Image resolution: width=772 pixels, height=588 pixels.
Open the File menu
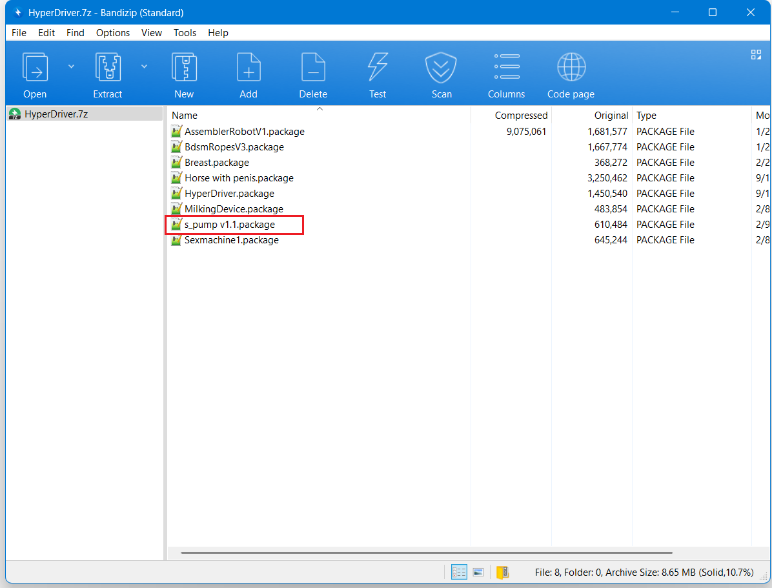(19, 32)
